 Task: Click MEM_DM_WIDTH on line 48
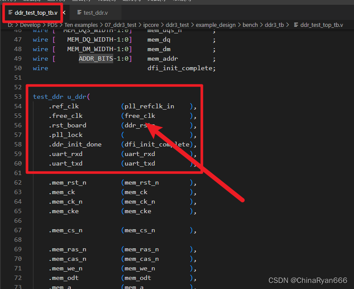[90, 49]
